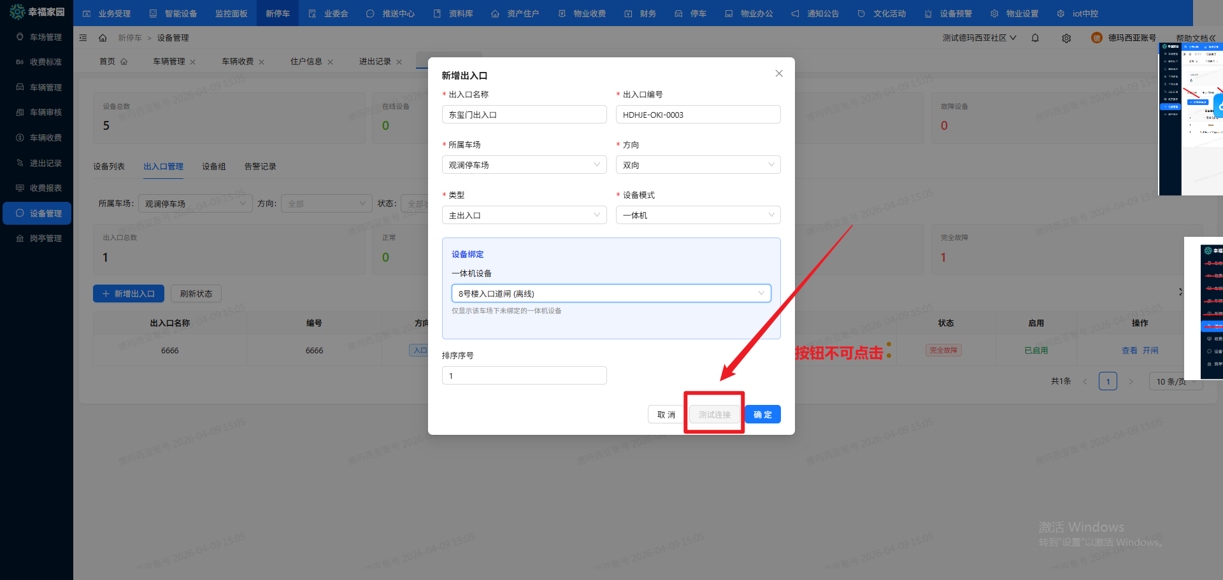Image resolution: width=1223 pixels, height=580 pixels.
Task: Switch to the 设备列表 tab
Action: pyautogui.click(x=109, y=167)
